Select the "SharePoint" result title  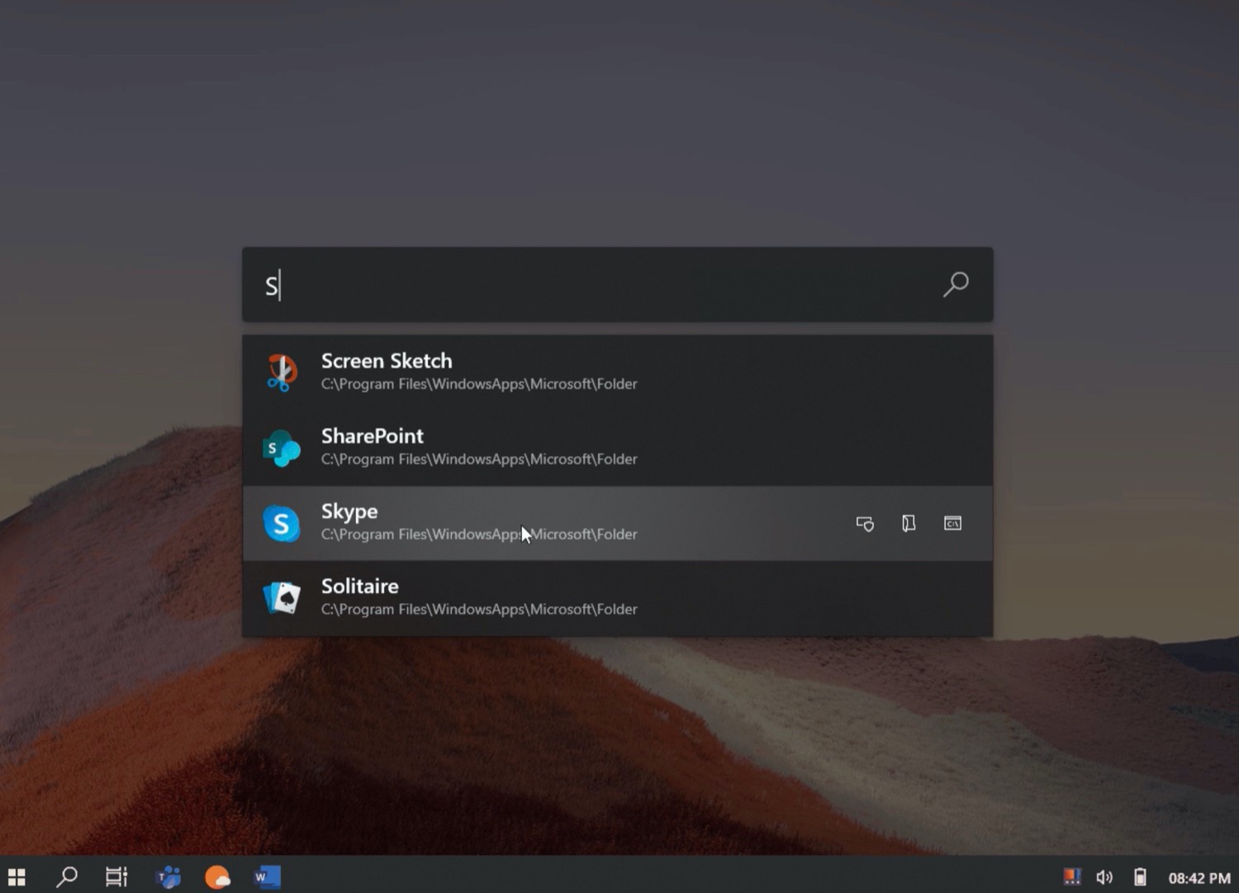[373, 436]
